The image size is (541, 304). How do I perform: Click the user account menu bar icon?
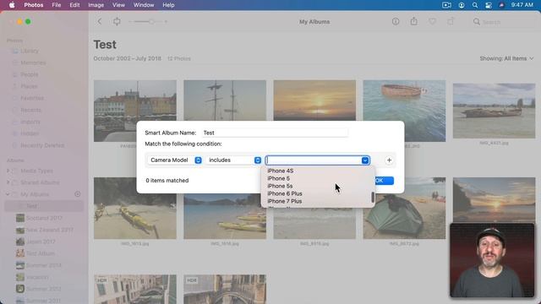click(x=462, y=5)
